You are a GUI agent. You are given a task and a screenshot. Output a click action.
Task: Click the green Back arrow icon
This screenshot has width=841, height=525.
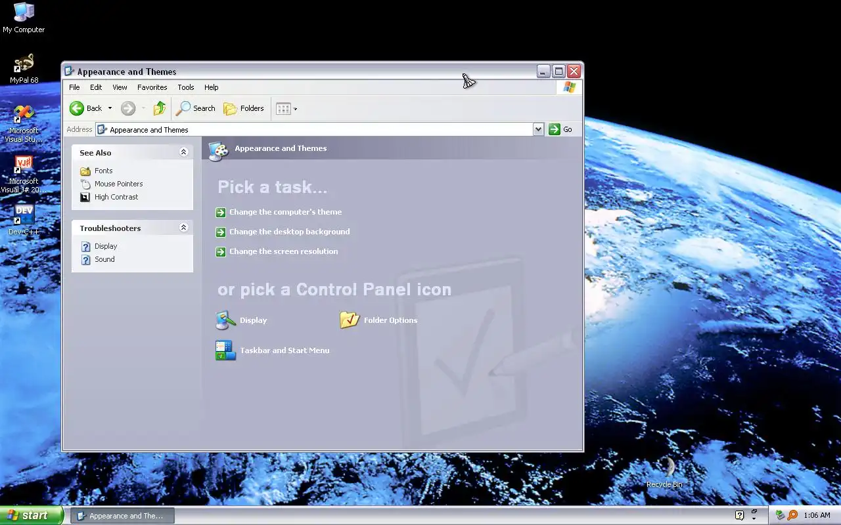pyautogui.click(x=77, y=108)
